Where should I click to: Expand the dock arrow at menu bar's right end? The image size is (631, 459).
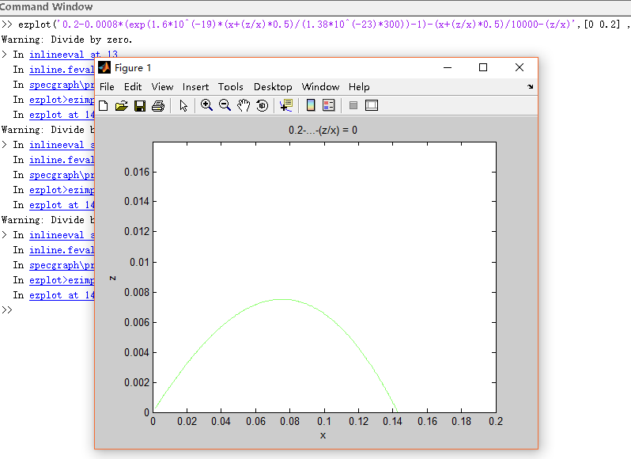(x=530, y=87)
